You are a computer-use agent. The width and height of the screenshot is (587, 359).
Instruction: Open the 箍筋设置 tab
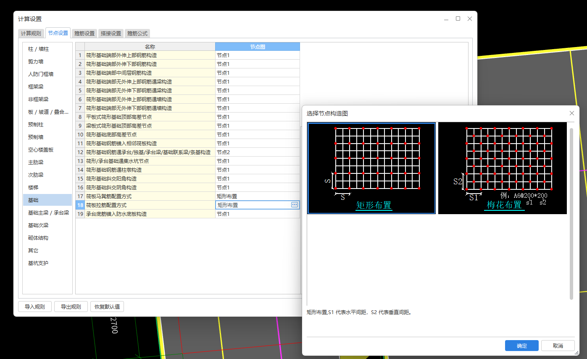click(85, 33)
